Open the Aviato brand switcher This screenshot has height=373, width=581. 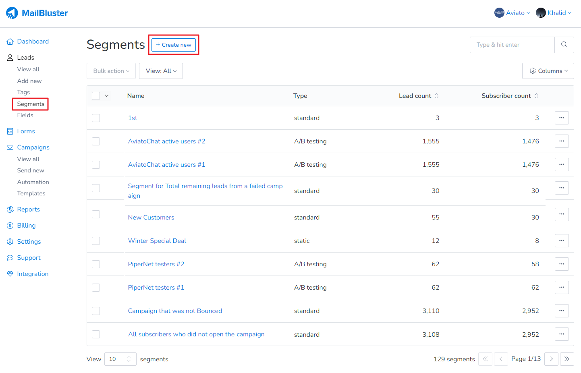pyautogui.click(x=512, y=13)
